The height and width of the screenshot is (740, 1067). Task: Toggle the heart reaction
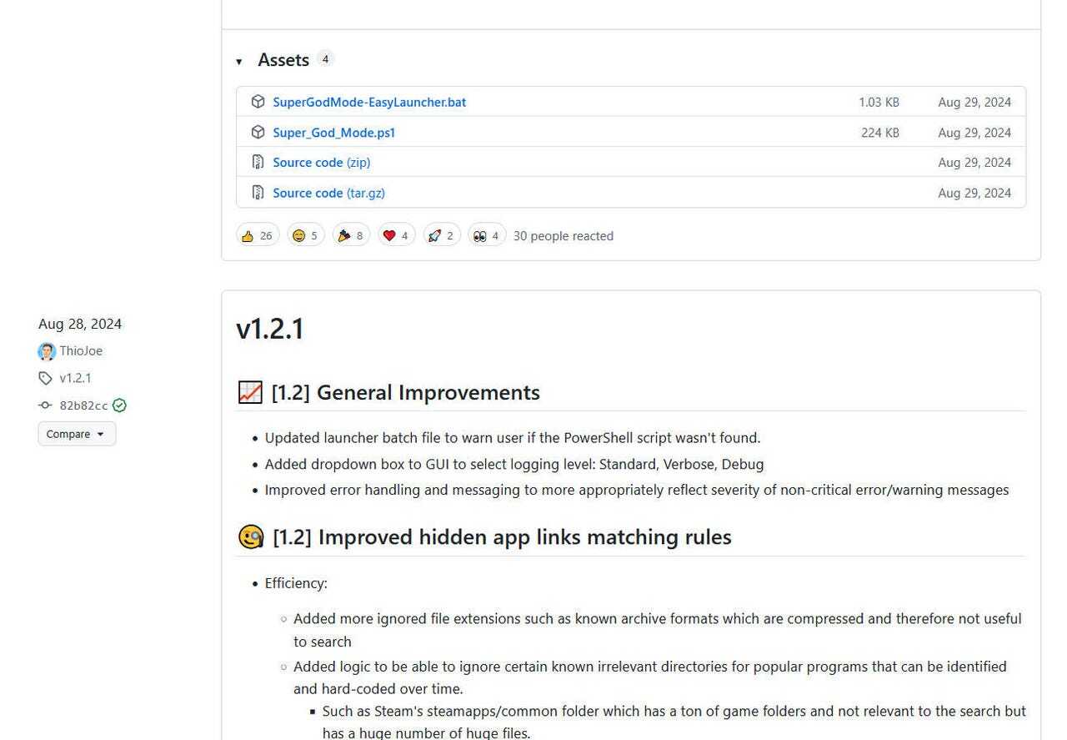pyautogui.click(x=396, y=236)
